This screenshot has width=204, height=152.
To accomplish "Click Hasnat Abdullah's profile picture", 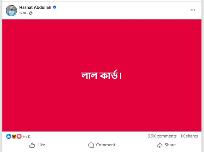I will coord(11,10).
